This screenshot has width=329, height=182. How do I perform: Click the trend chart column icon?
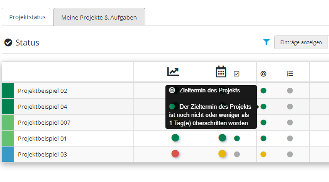coord(173,71)
